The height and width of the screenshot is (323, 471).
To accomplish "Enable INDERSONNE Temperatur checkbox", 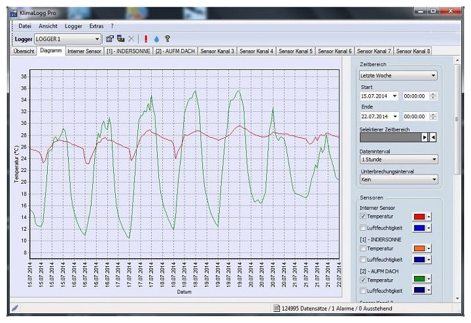I will [x=364, y=248].
